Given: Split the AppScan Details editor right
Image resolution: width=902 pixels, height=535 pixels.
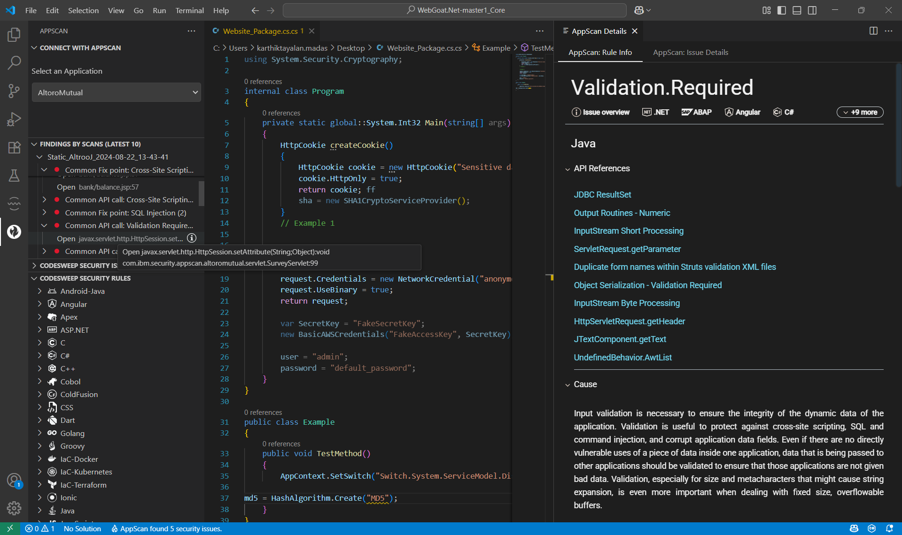Looking at the screenshot, I should pyautogui.click(x=873, y=31).
